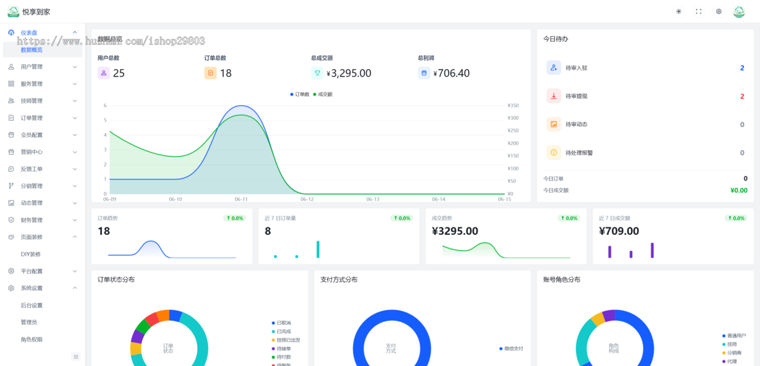Expand the 订单管理 sidebar menu

[x=42, y=118]
